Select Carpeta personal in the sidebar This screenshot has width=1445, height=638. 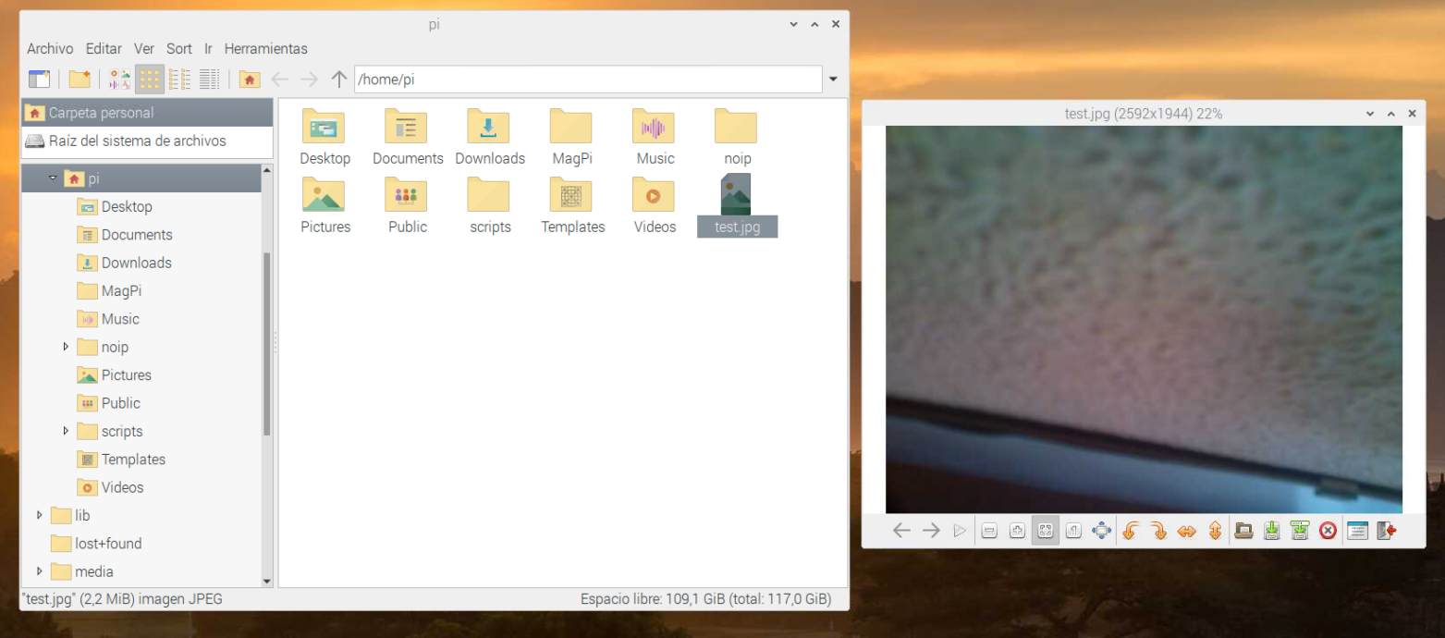(x=102, y=113)
